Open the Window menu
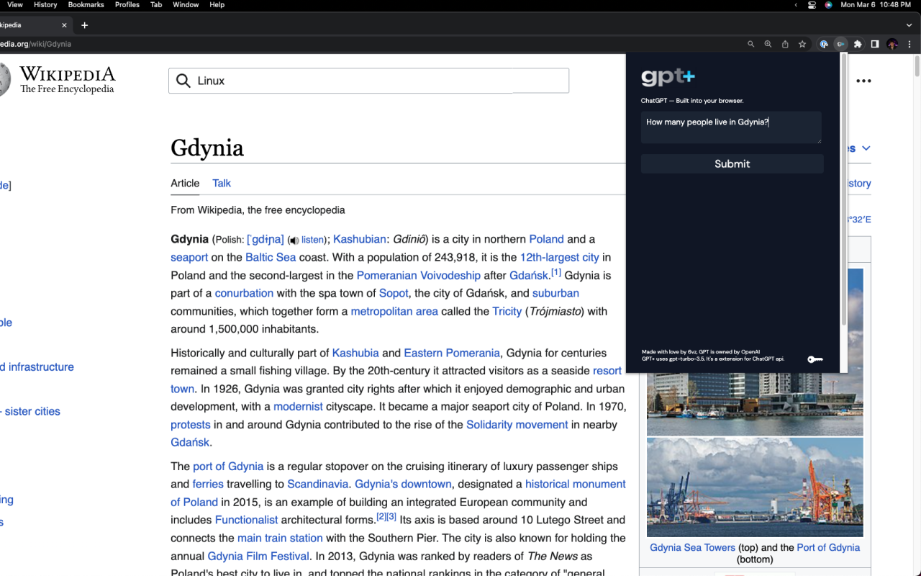 (x=186, y=5)
